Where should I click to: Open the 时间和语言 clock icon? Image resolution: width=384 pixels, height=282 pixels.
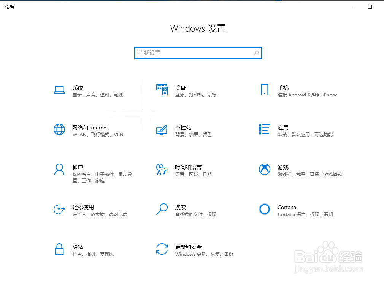pyautogui.click(x=162, y=170)
